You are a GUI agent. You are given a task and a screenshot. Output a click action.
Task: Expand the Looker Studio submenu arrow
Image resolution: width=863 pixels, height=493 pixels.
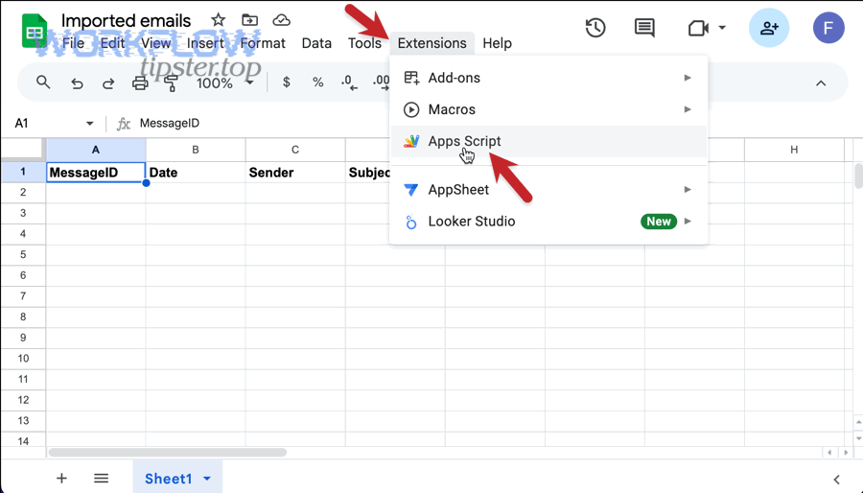pos(688,222)
